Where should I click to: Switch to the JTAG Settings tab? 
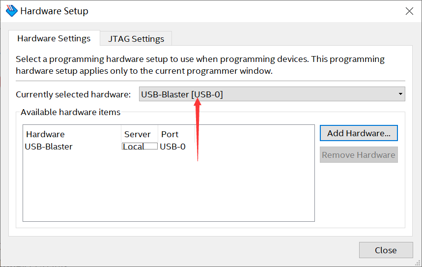(x=136, y=38)
